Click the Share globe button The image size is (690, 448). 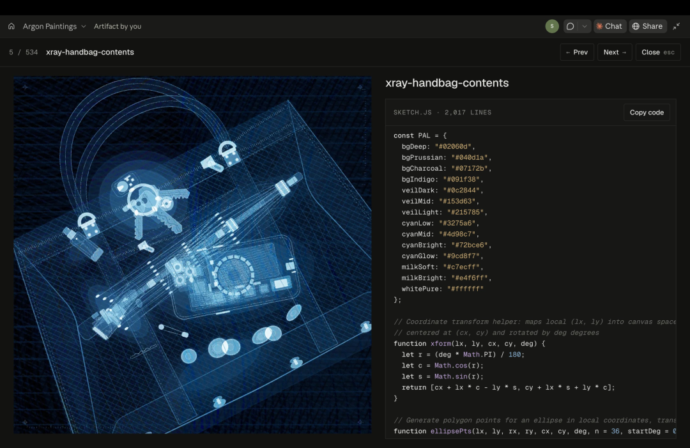click(x=648, y=26)
